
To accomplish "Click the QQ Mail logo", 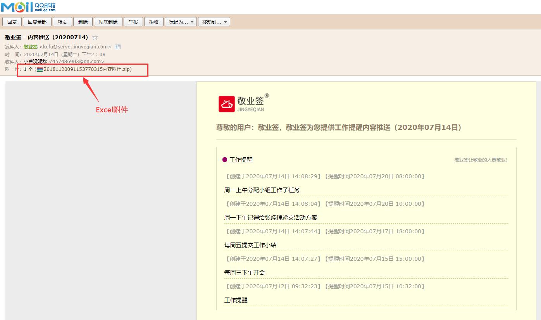I will click(x=28, y=7).
